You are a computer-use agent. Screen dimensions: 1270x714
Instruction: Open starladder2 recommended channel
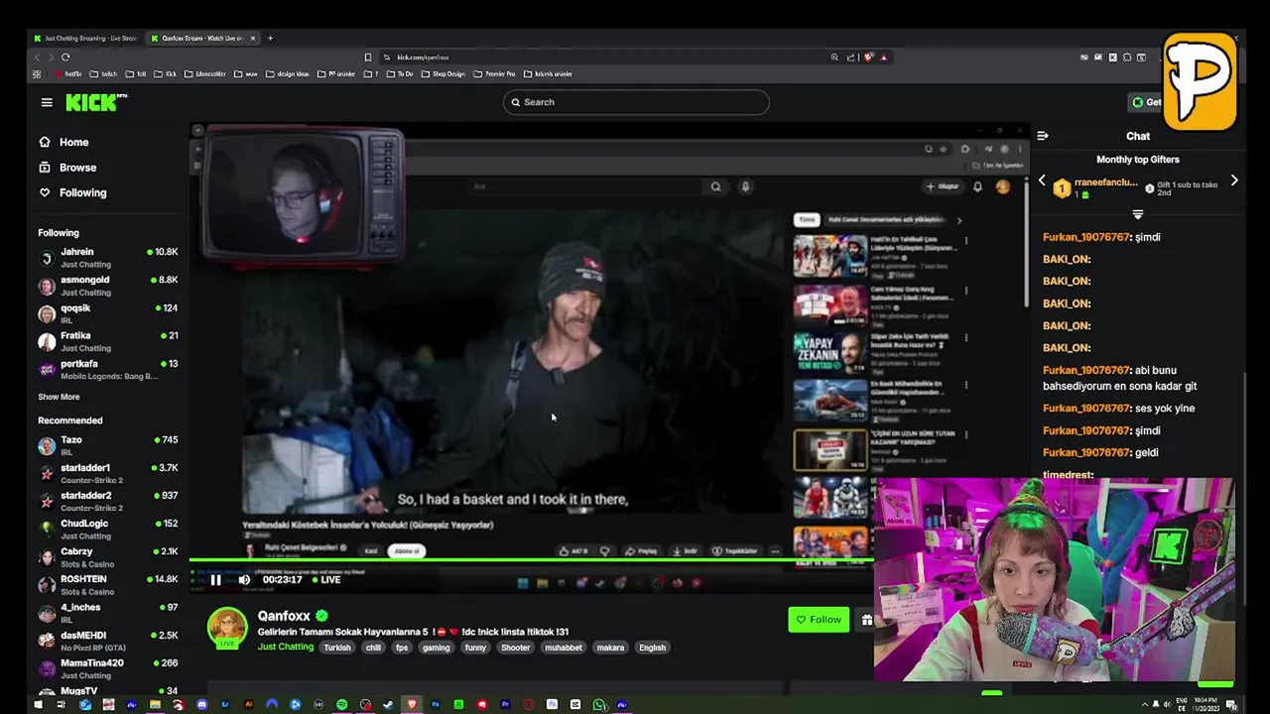click(108, 501)
